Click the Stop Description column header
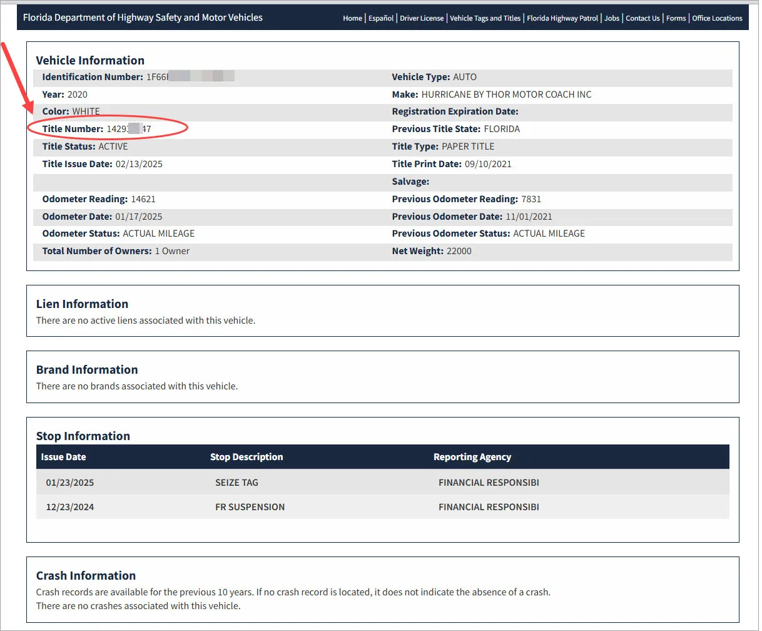This screenshot has height=631, width=762. (x=246, y=456)
